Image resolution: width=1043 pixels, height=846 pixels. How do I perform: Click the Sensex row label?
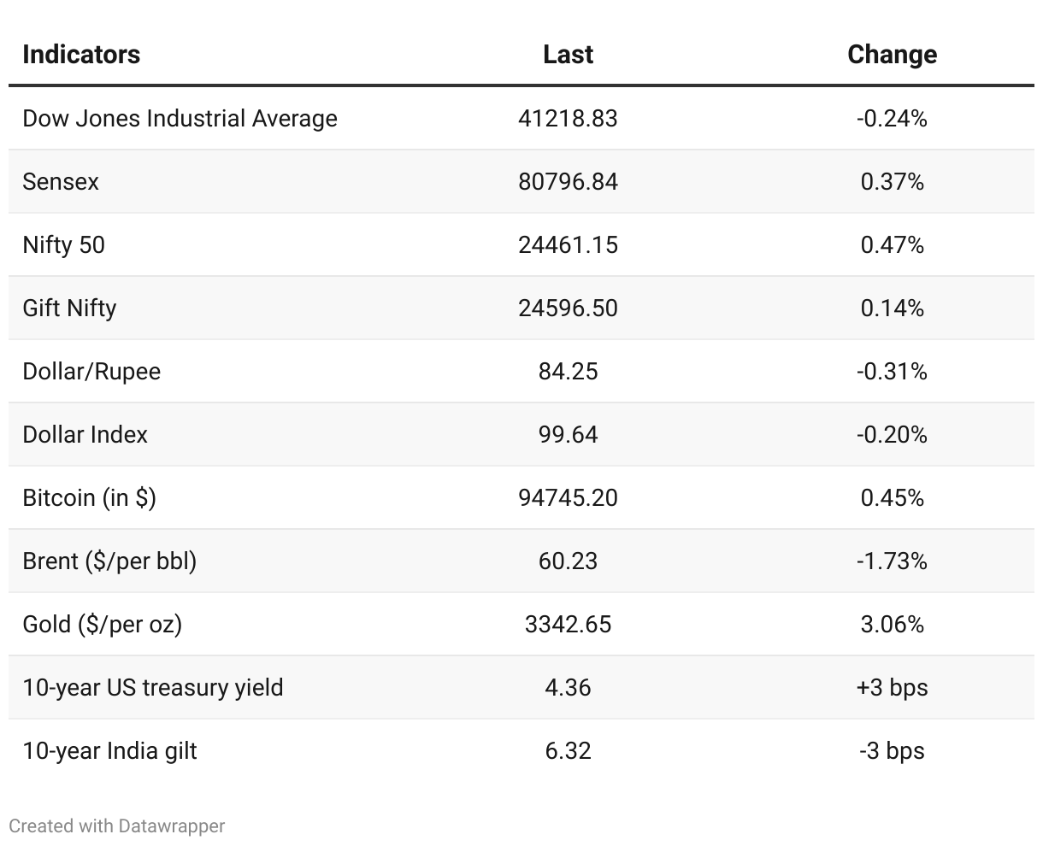61,182
